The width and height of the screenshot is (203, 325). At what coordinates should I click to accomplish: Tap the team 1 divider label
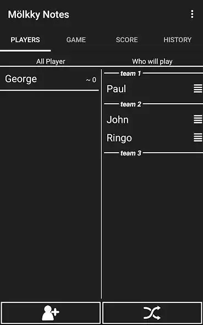131,74
